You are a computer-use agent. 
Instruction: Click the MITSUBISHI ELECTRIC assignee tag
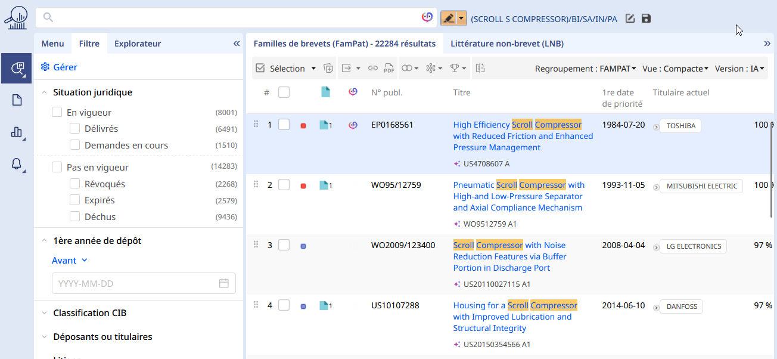pos(702,186)
